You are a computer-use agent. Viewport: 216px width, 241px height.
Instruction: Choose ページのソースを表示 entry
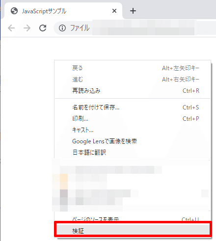pos(133,218)
